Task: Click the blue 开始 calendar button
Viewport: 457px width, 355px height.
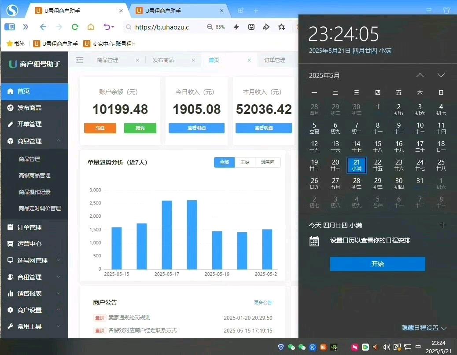Action: [377, 264]
